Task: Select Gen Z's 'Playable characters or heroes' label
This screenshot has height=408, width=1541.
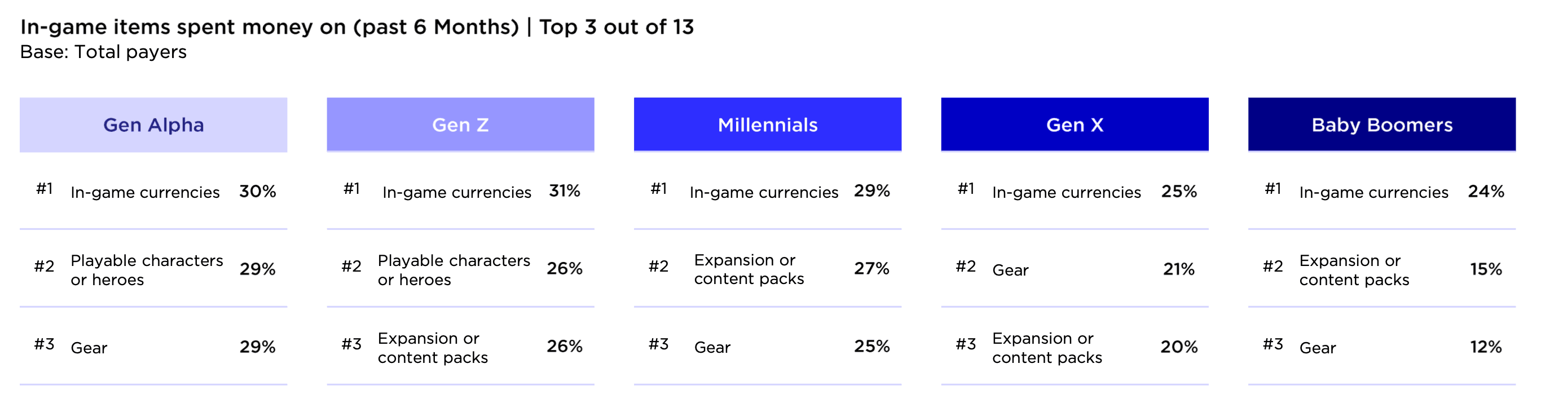Action: (454, 270)
